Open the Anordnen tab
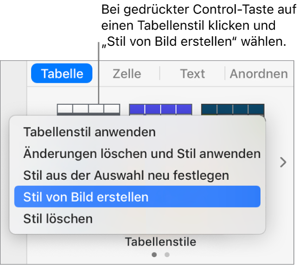 [x=259, y=74]
